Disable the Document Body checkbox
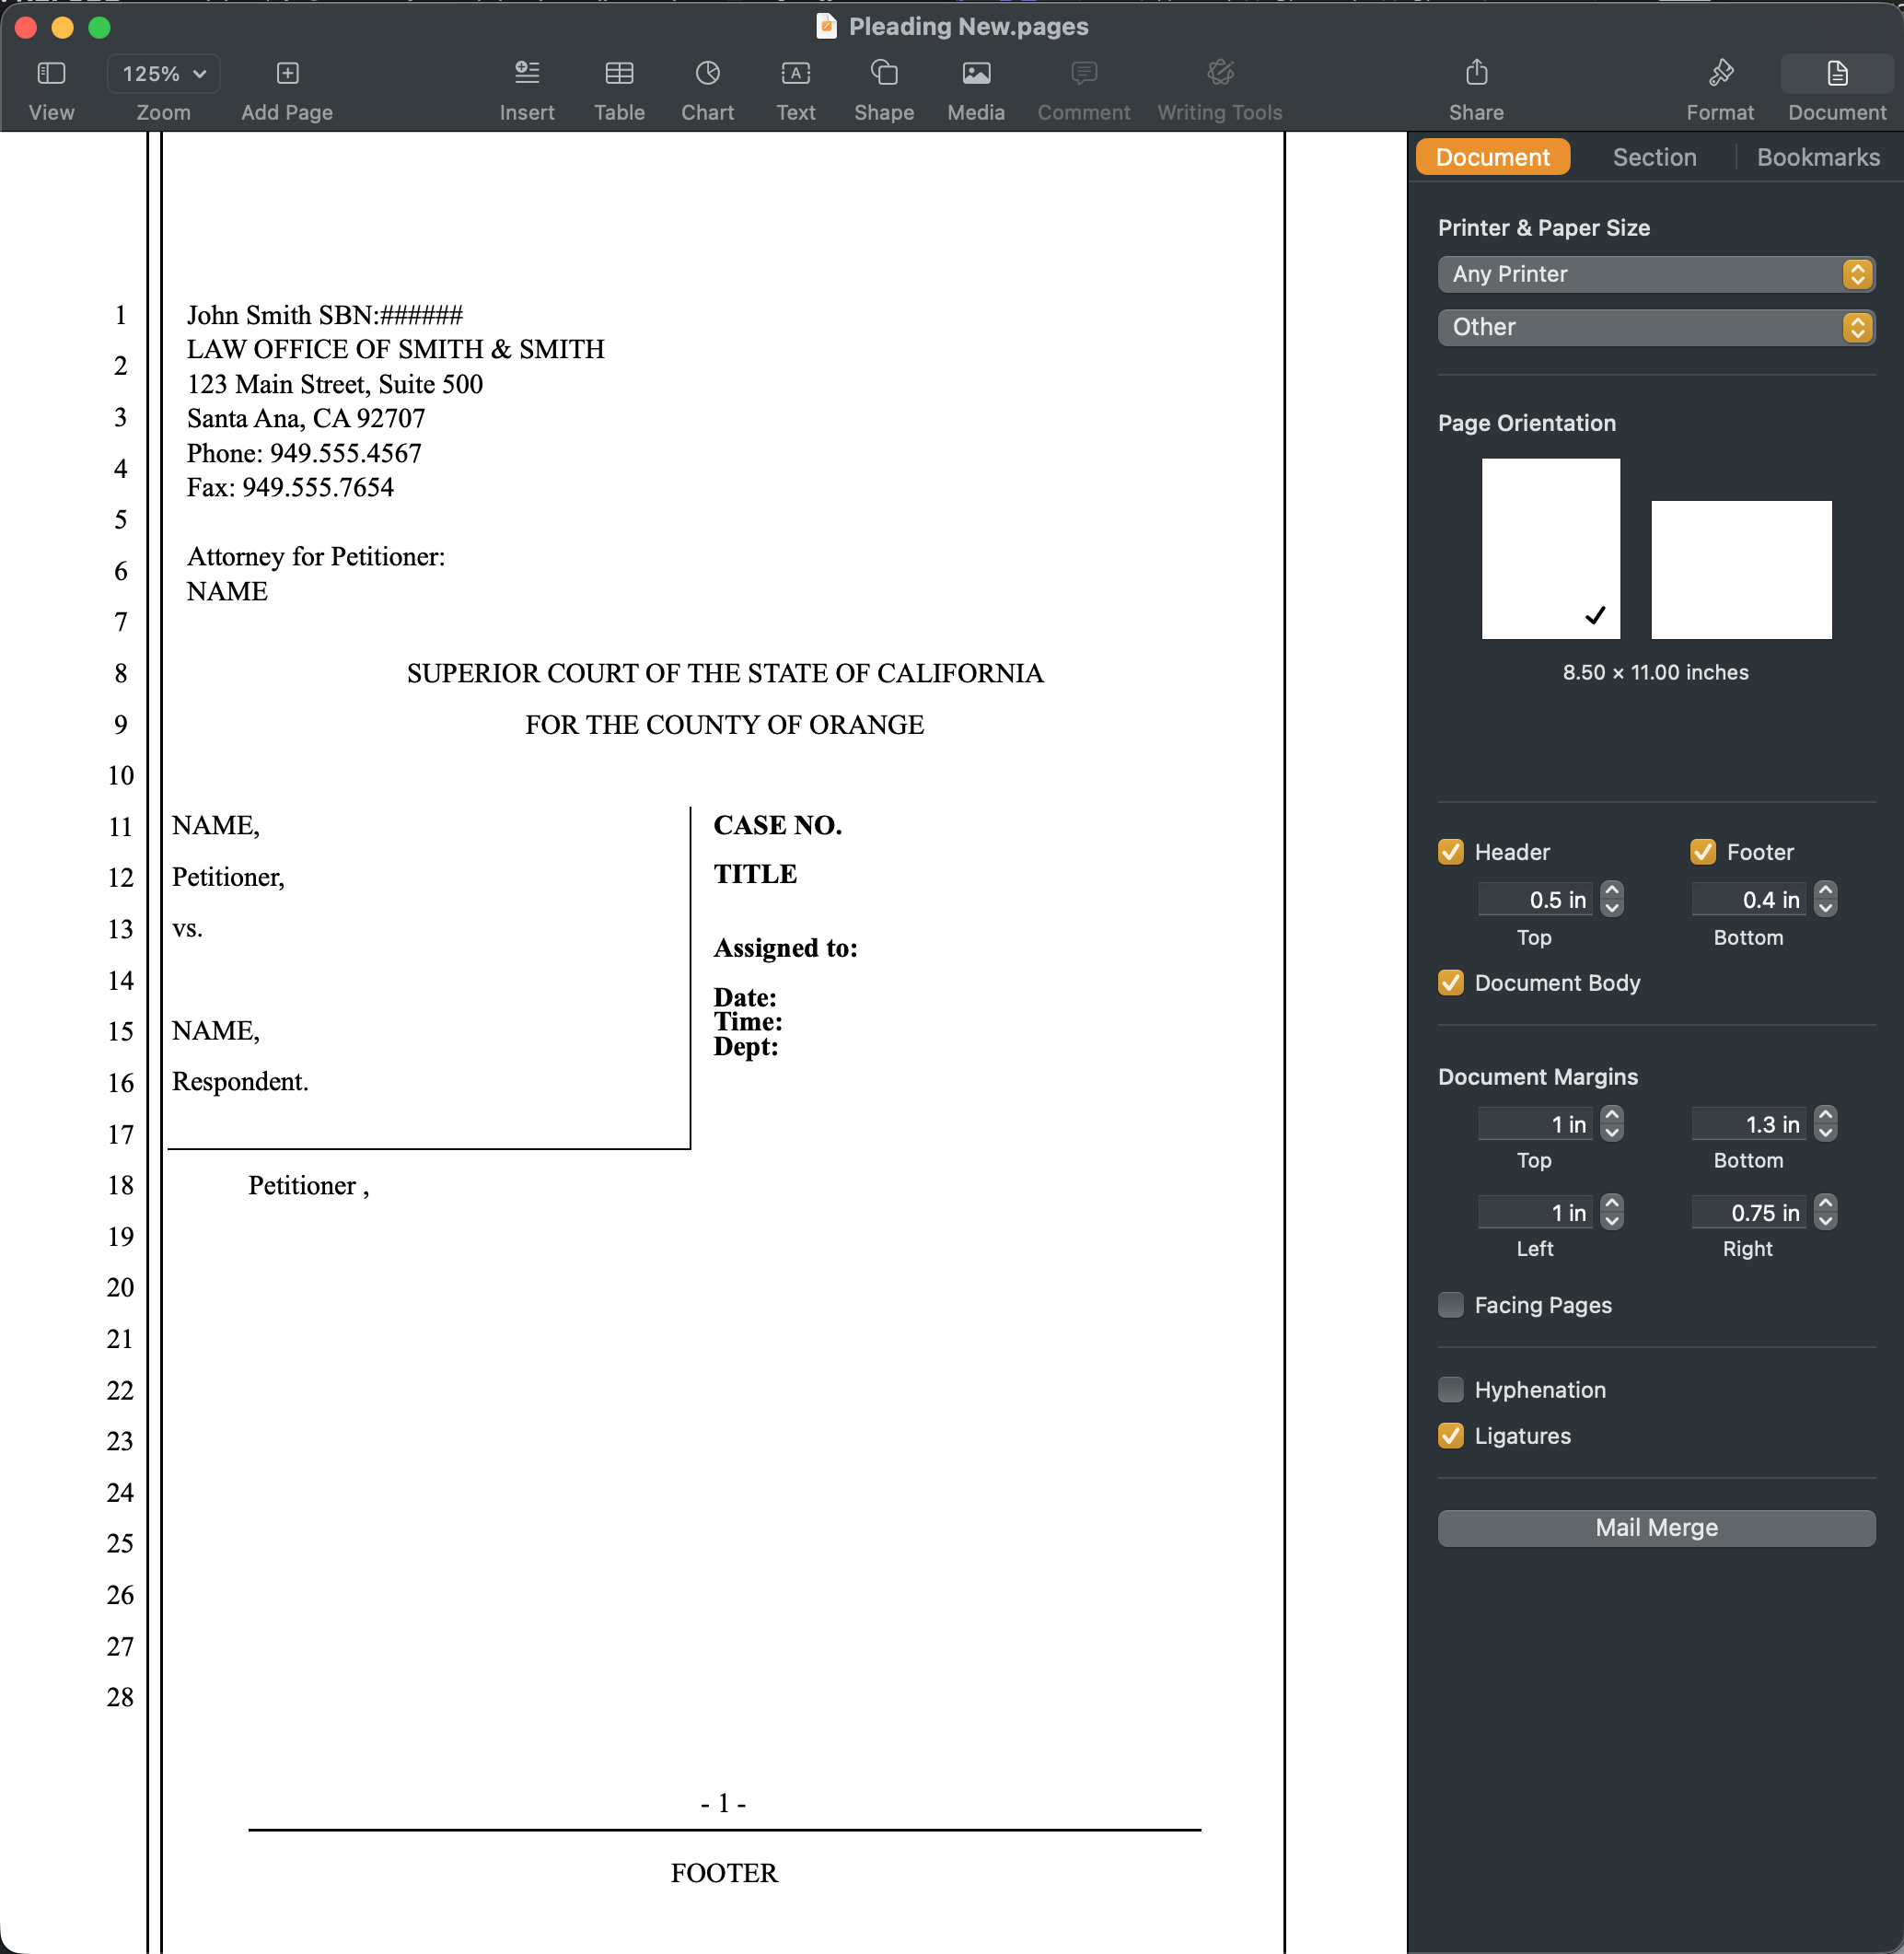This screenshot has width=1904, height=1954. click(x=1450, y=983)
